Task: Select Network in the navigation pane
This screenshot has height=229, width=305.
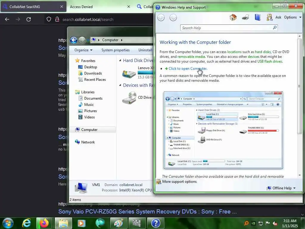Action: 88,142
